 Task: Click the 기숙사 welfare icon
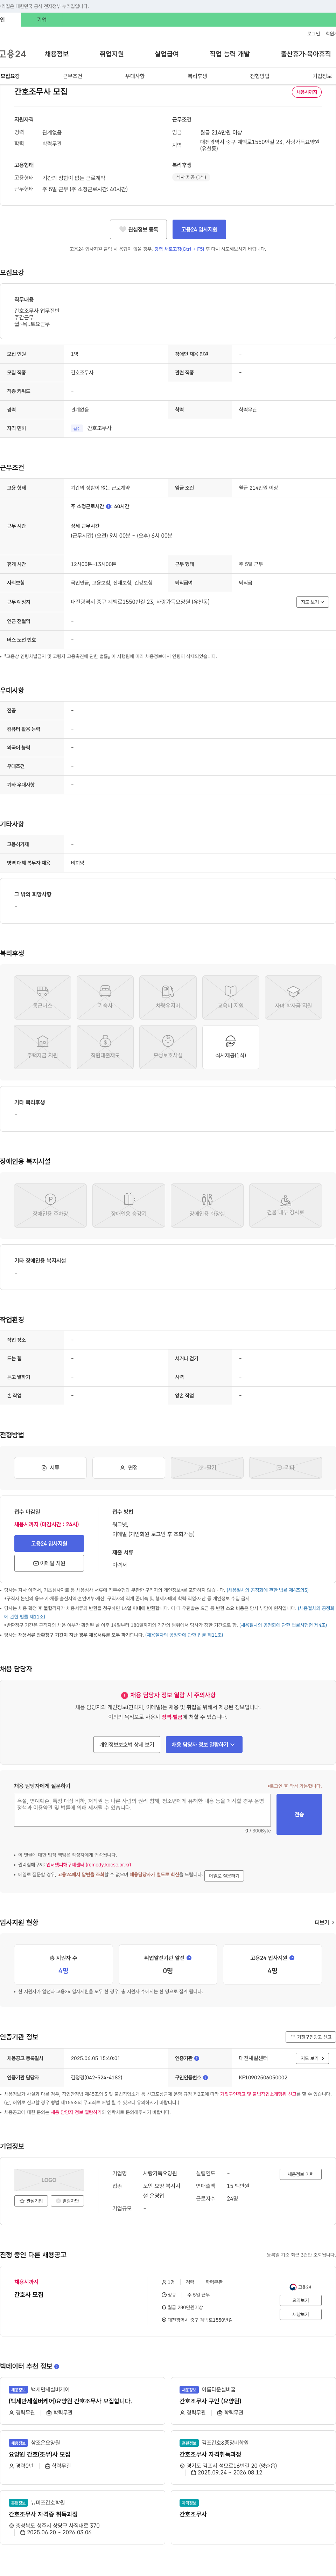tap(105, 997)
